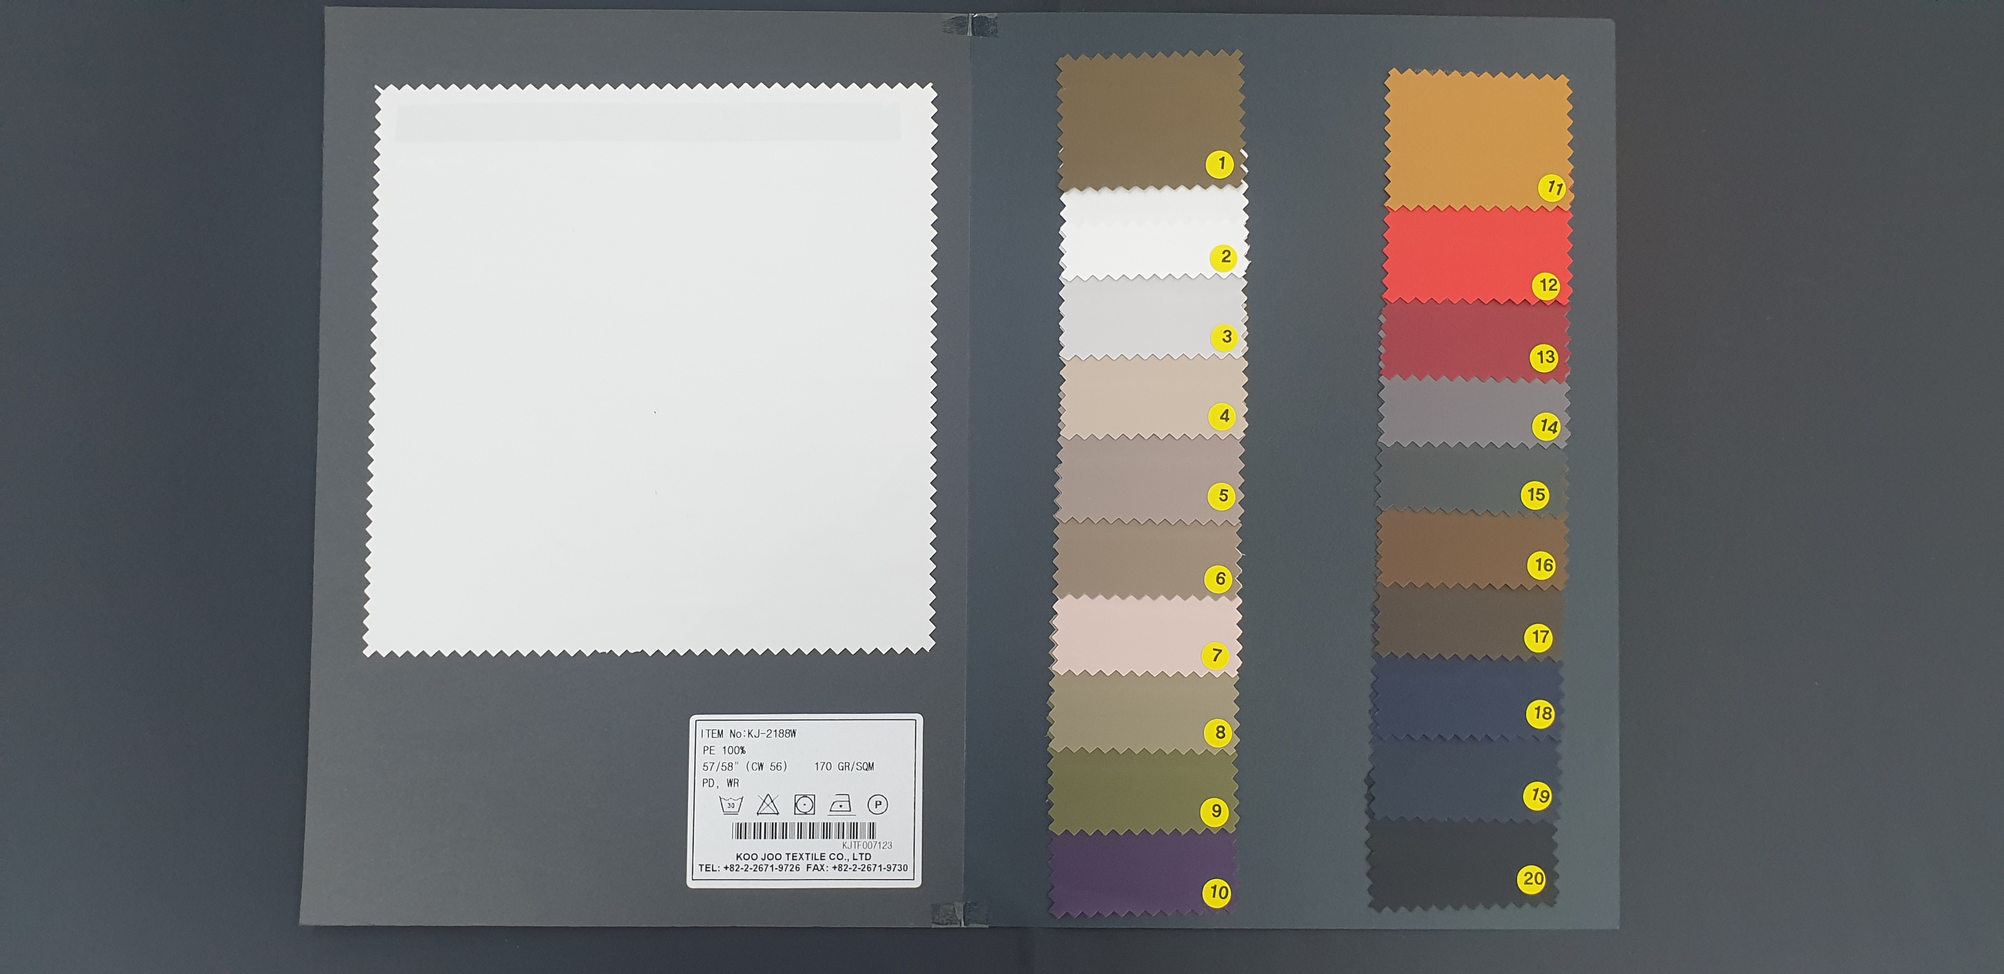Click the do-not-bleach triangle icon
Image resolution: width=2004 pixels, height=974 pixels.
tap(768, 805)
